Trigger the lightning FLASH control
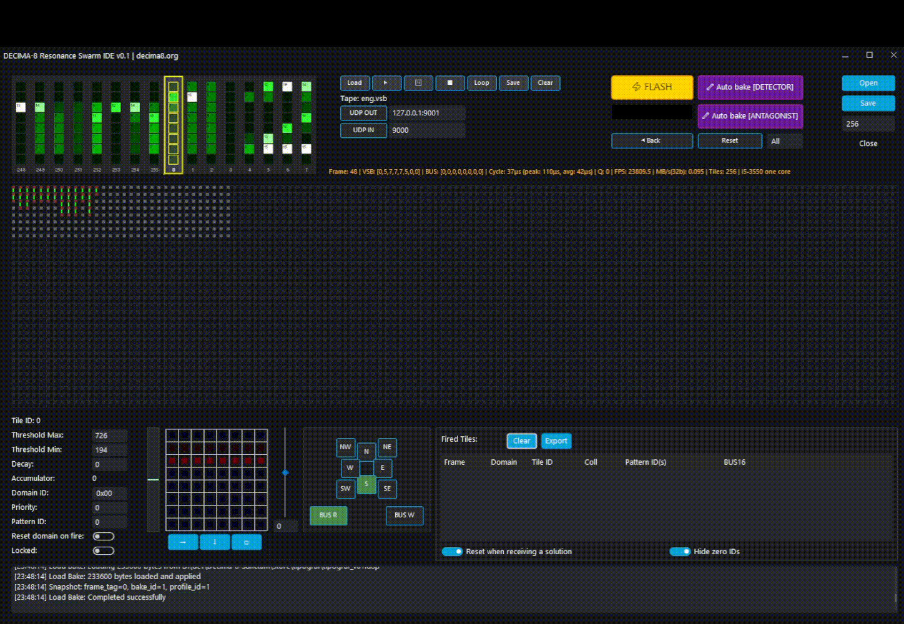This screenshot has width=904, height=624. (x=652, y=87)
